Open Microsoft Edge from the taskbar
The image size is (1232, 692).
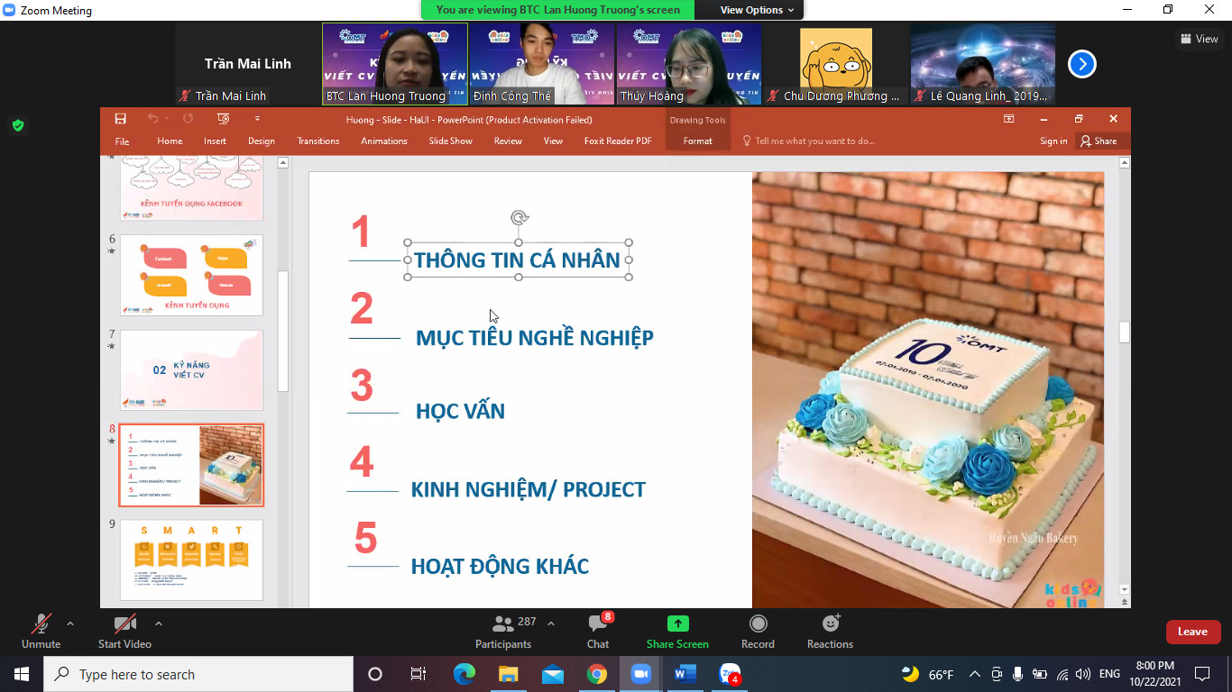464,674
